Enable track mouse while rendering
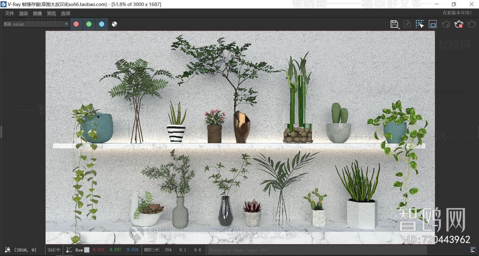The height and width of the screenshot is (256, 479). (420, 24)
